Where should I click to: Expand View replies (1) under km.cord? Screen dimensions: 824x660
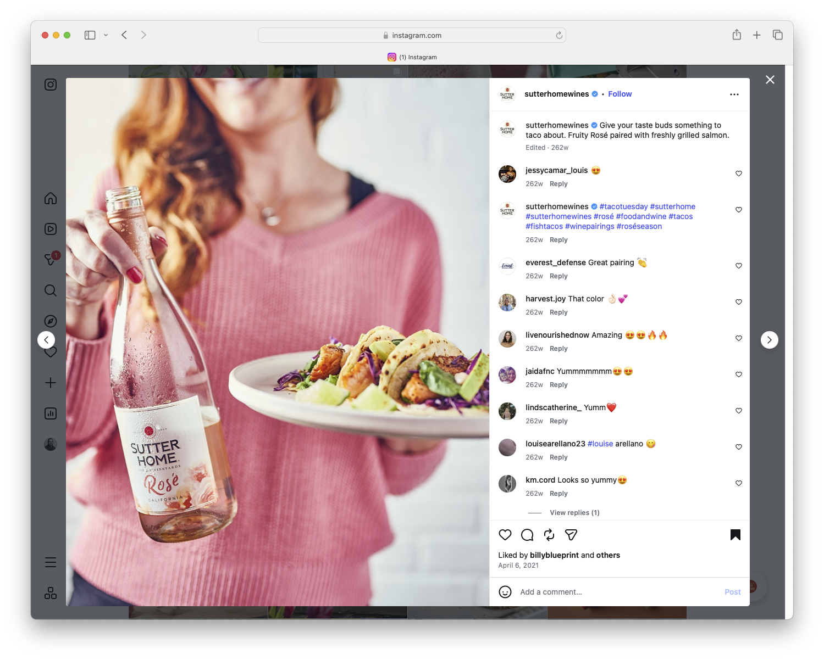(x=574, y=513)
